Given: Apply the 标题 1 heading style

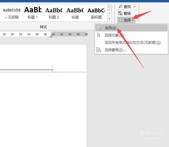Looking at the screenshot, I should 33,13.
